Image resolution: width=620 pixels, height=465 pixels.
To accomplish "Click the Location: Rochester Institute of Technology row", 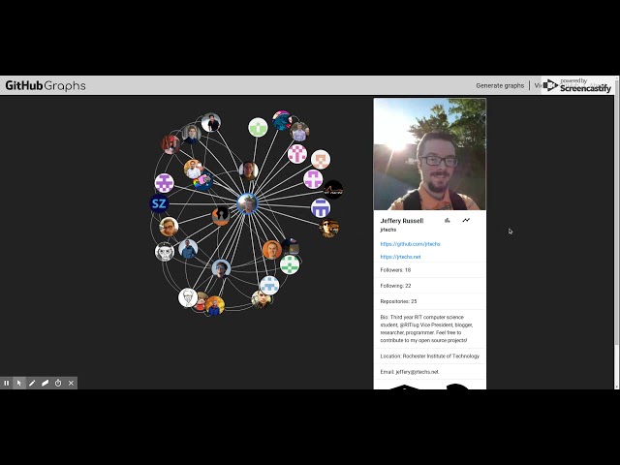I will point(430,356).
